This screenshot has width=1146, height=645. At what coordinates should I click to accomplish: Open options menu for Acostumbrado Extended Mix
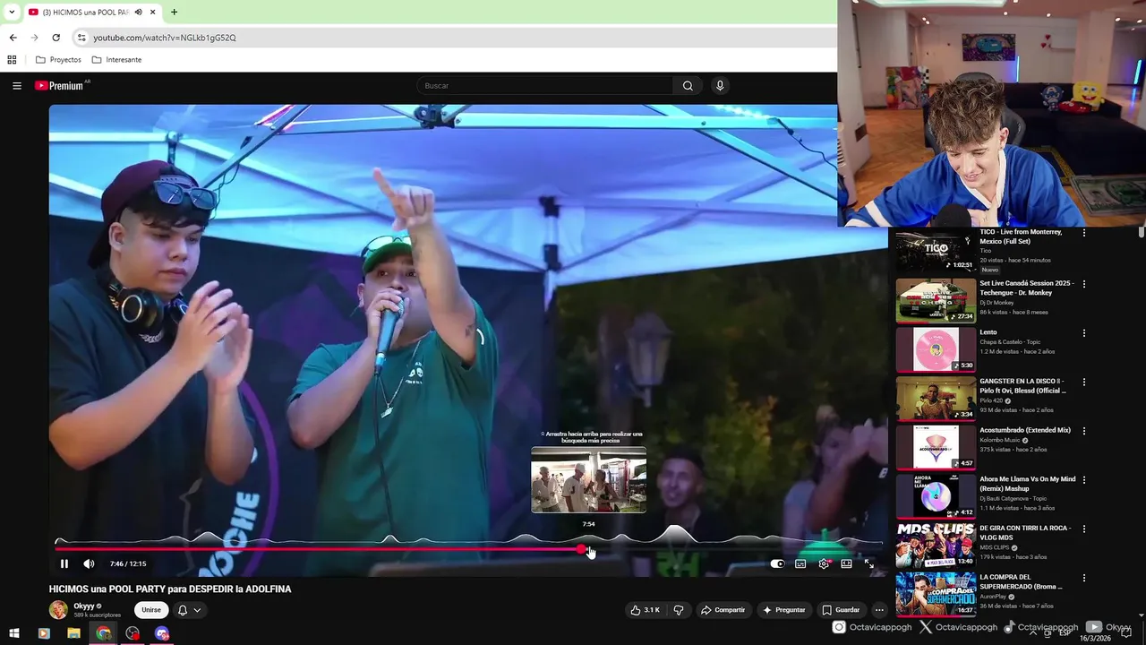coord(1084,431)
